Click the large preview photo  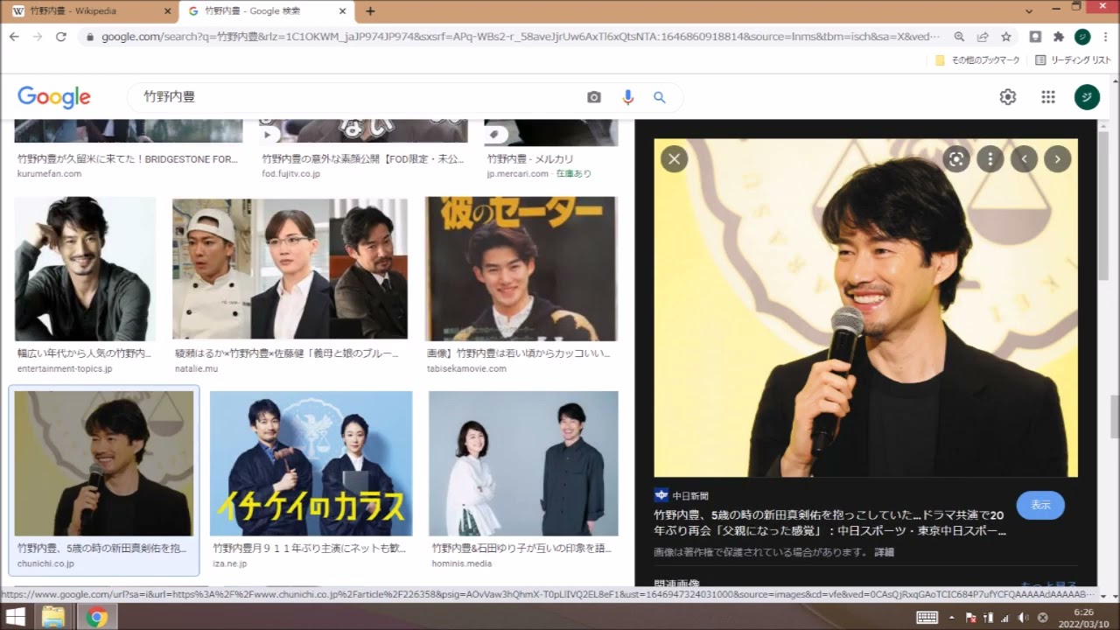coord(865,308)
